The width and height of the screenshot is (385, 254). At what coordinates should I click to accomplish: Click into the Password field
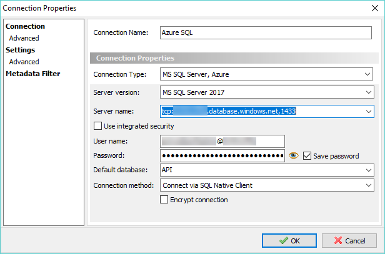pos(222,155)
